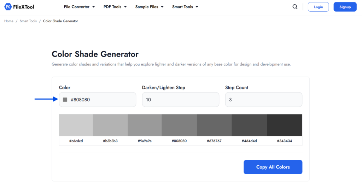This screenshot has width=362, height=182.
Task: Click the Color field label
Action: pos(65,88)
